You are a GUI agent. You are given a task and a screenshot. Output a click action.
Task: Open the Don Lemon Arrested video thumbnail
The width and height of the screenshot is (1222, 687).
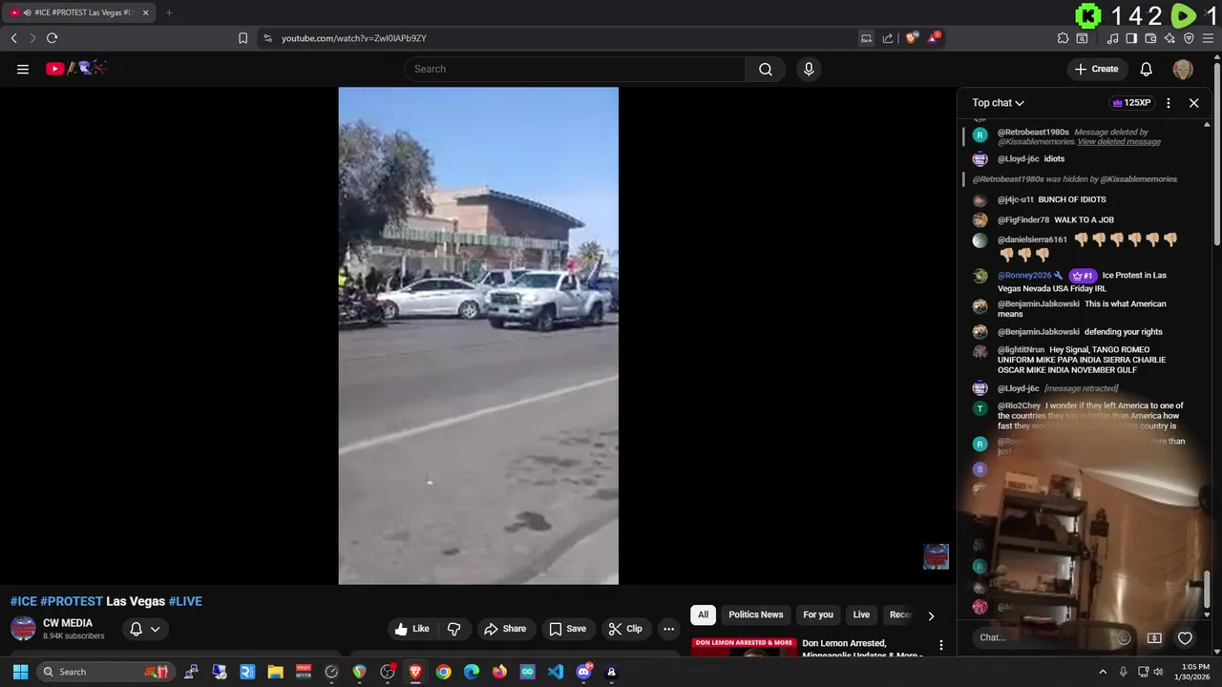(x=744, y=647)
